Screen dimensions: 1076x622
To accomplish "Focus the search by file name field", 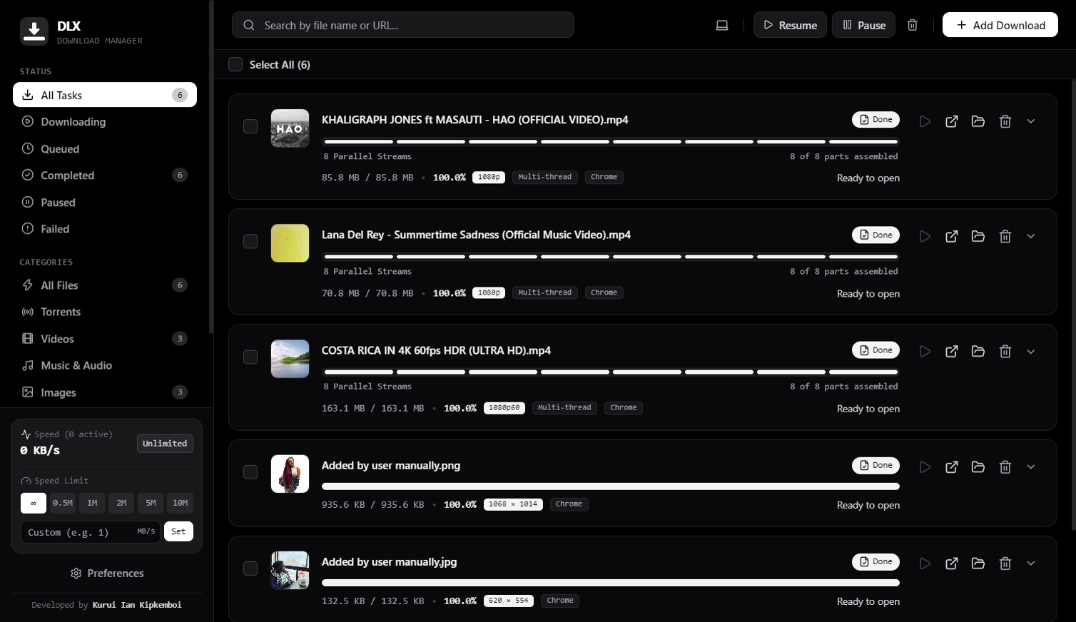I will coord(403,25).
